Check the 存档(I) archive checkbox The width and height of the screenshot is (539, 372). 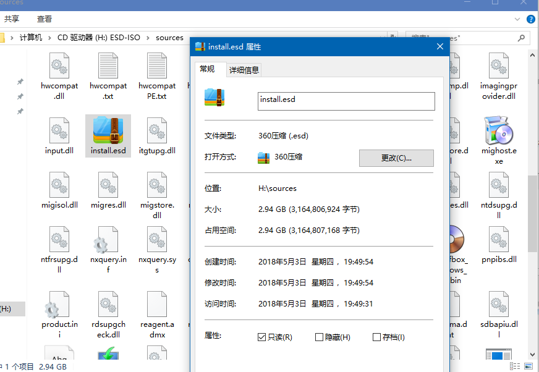click(377, 337)
